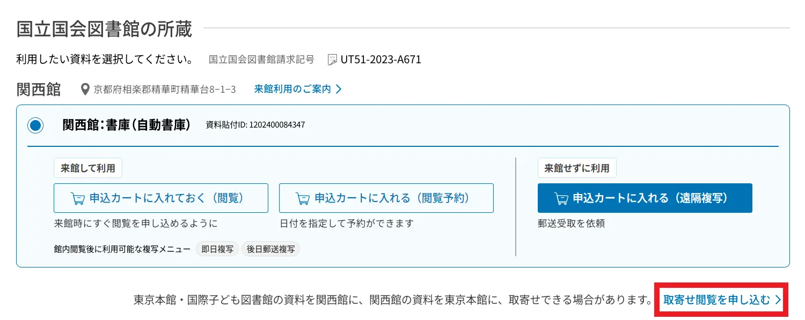
Task: Add to cart for 閲覧 (reading)
Action: coord(161,198)
